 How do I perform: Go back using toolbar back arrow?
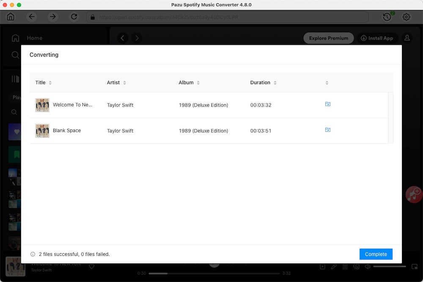coord(32,17)
